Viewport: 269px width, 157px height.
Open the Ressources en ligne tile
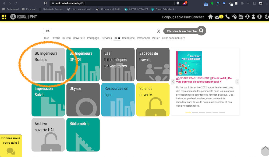click(x=118, y=100)
